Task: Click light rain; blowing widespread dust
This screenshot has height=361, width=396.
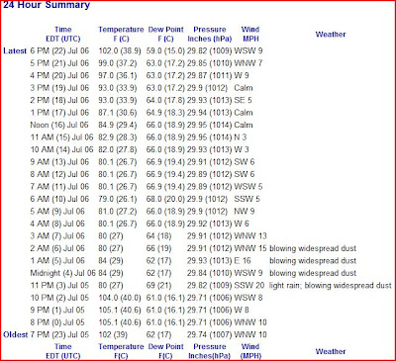Action: pyautogui.click(x=331, y=286)
